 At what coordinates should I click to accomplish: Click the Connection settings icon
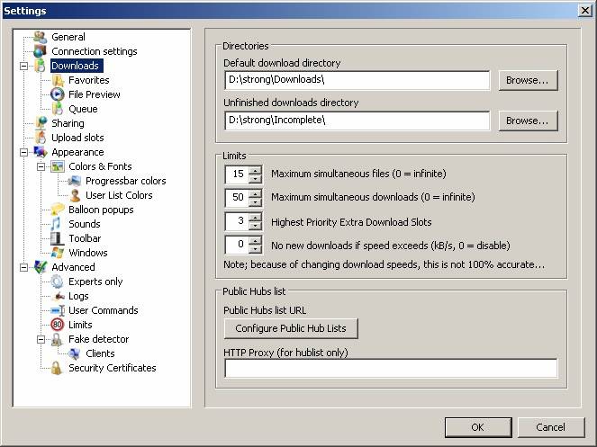(40, 51)
